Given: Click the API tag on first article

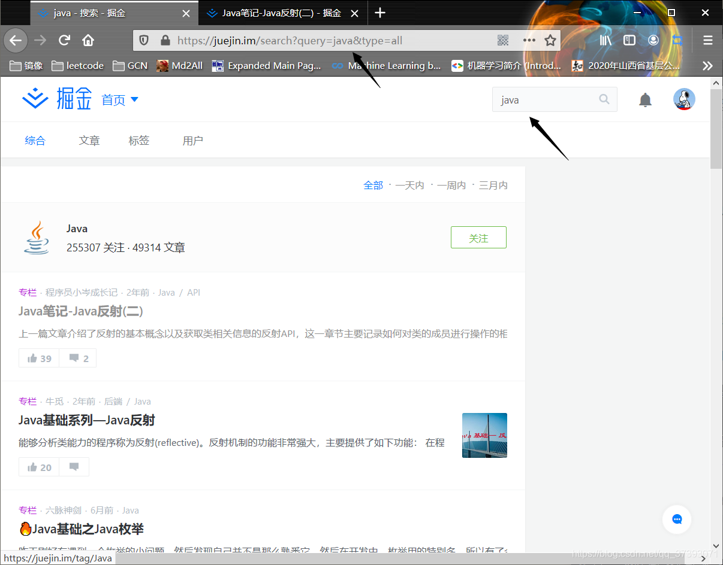Looking at the screenshot, I should 194,293.
